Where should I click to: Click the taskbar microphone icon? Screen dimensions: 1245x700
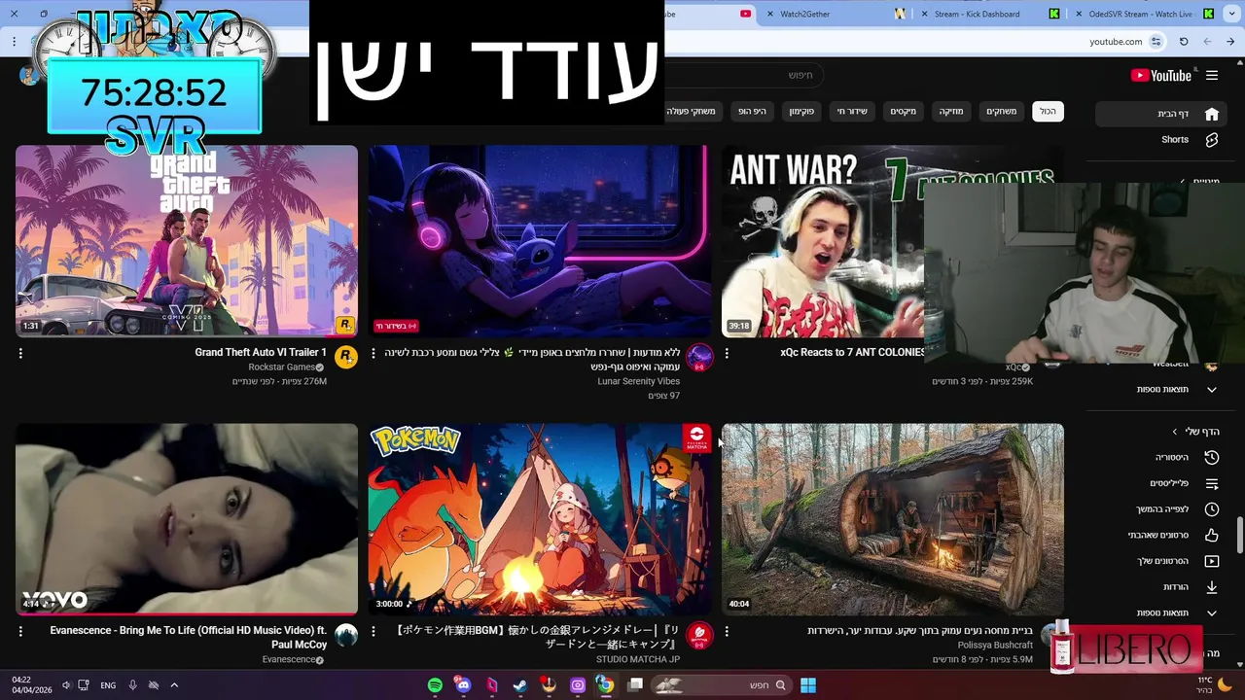tap(132, 685)
